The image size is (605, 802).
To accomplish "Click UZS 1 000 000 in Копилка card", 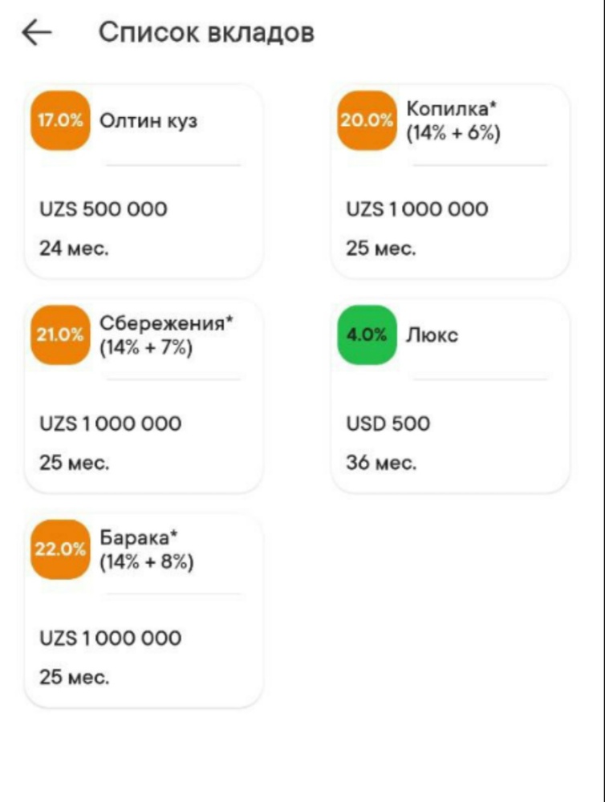I will pos(416,209).
